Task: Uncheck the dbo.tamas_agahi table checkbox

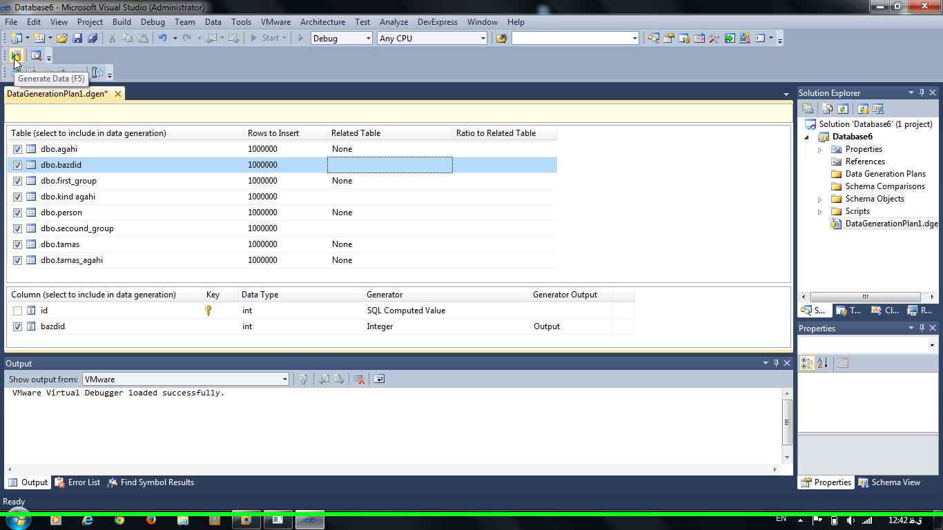Action: click(18, 260)
